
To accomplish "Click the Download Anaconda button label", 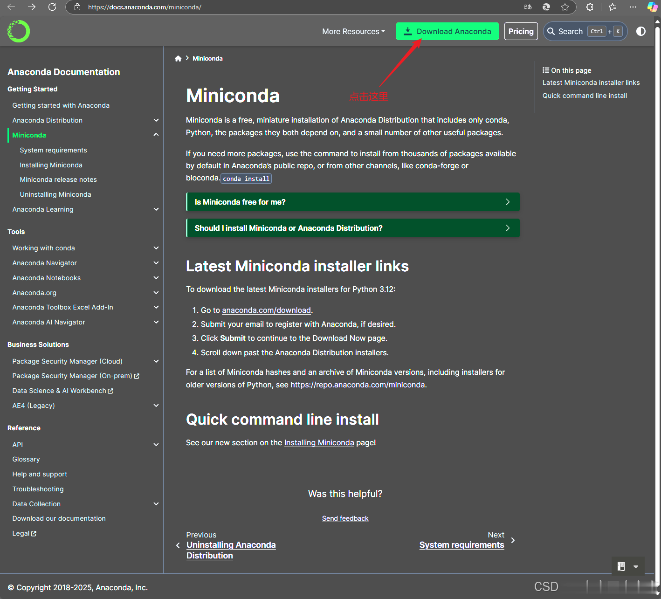I will pyautogui.click(x=454, y=31).
